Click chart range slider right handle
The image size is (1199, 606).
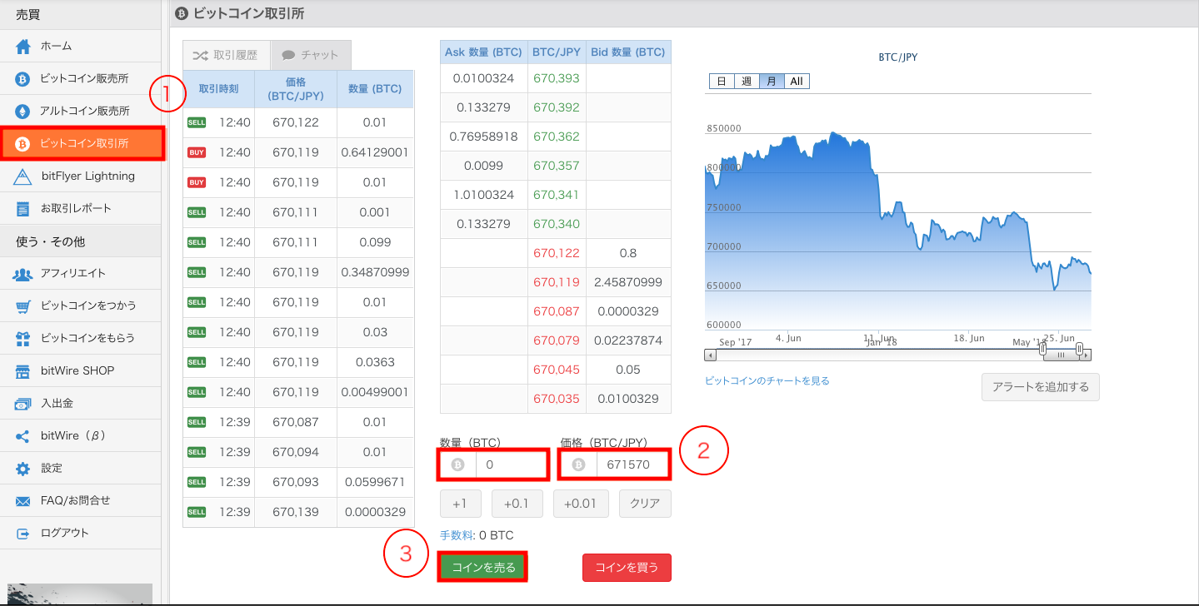tap(1079, 349)
